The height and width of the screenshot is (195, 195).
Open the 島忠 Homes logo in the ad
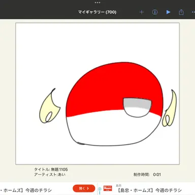coord(108,188)
